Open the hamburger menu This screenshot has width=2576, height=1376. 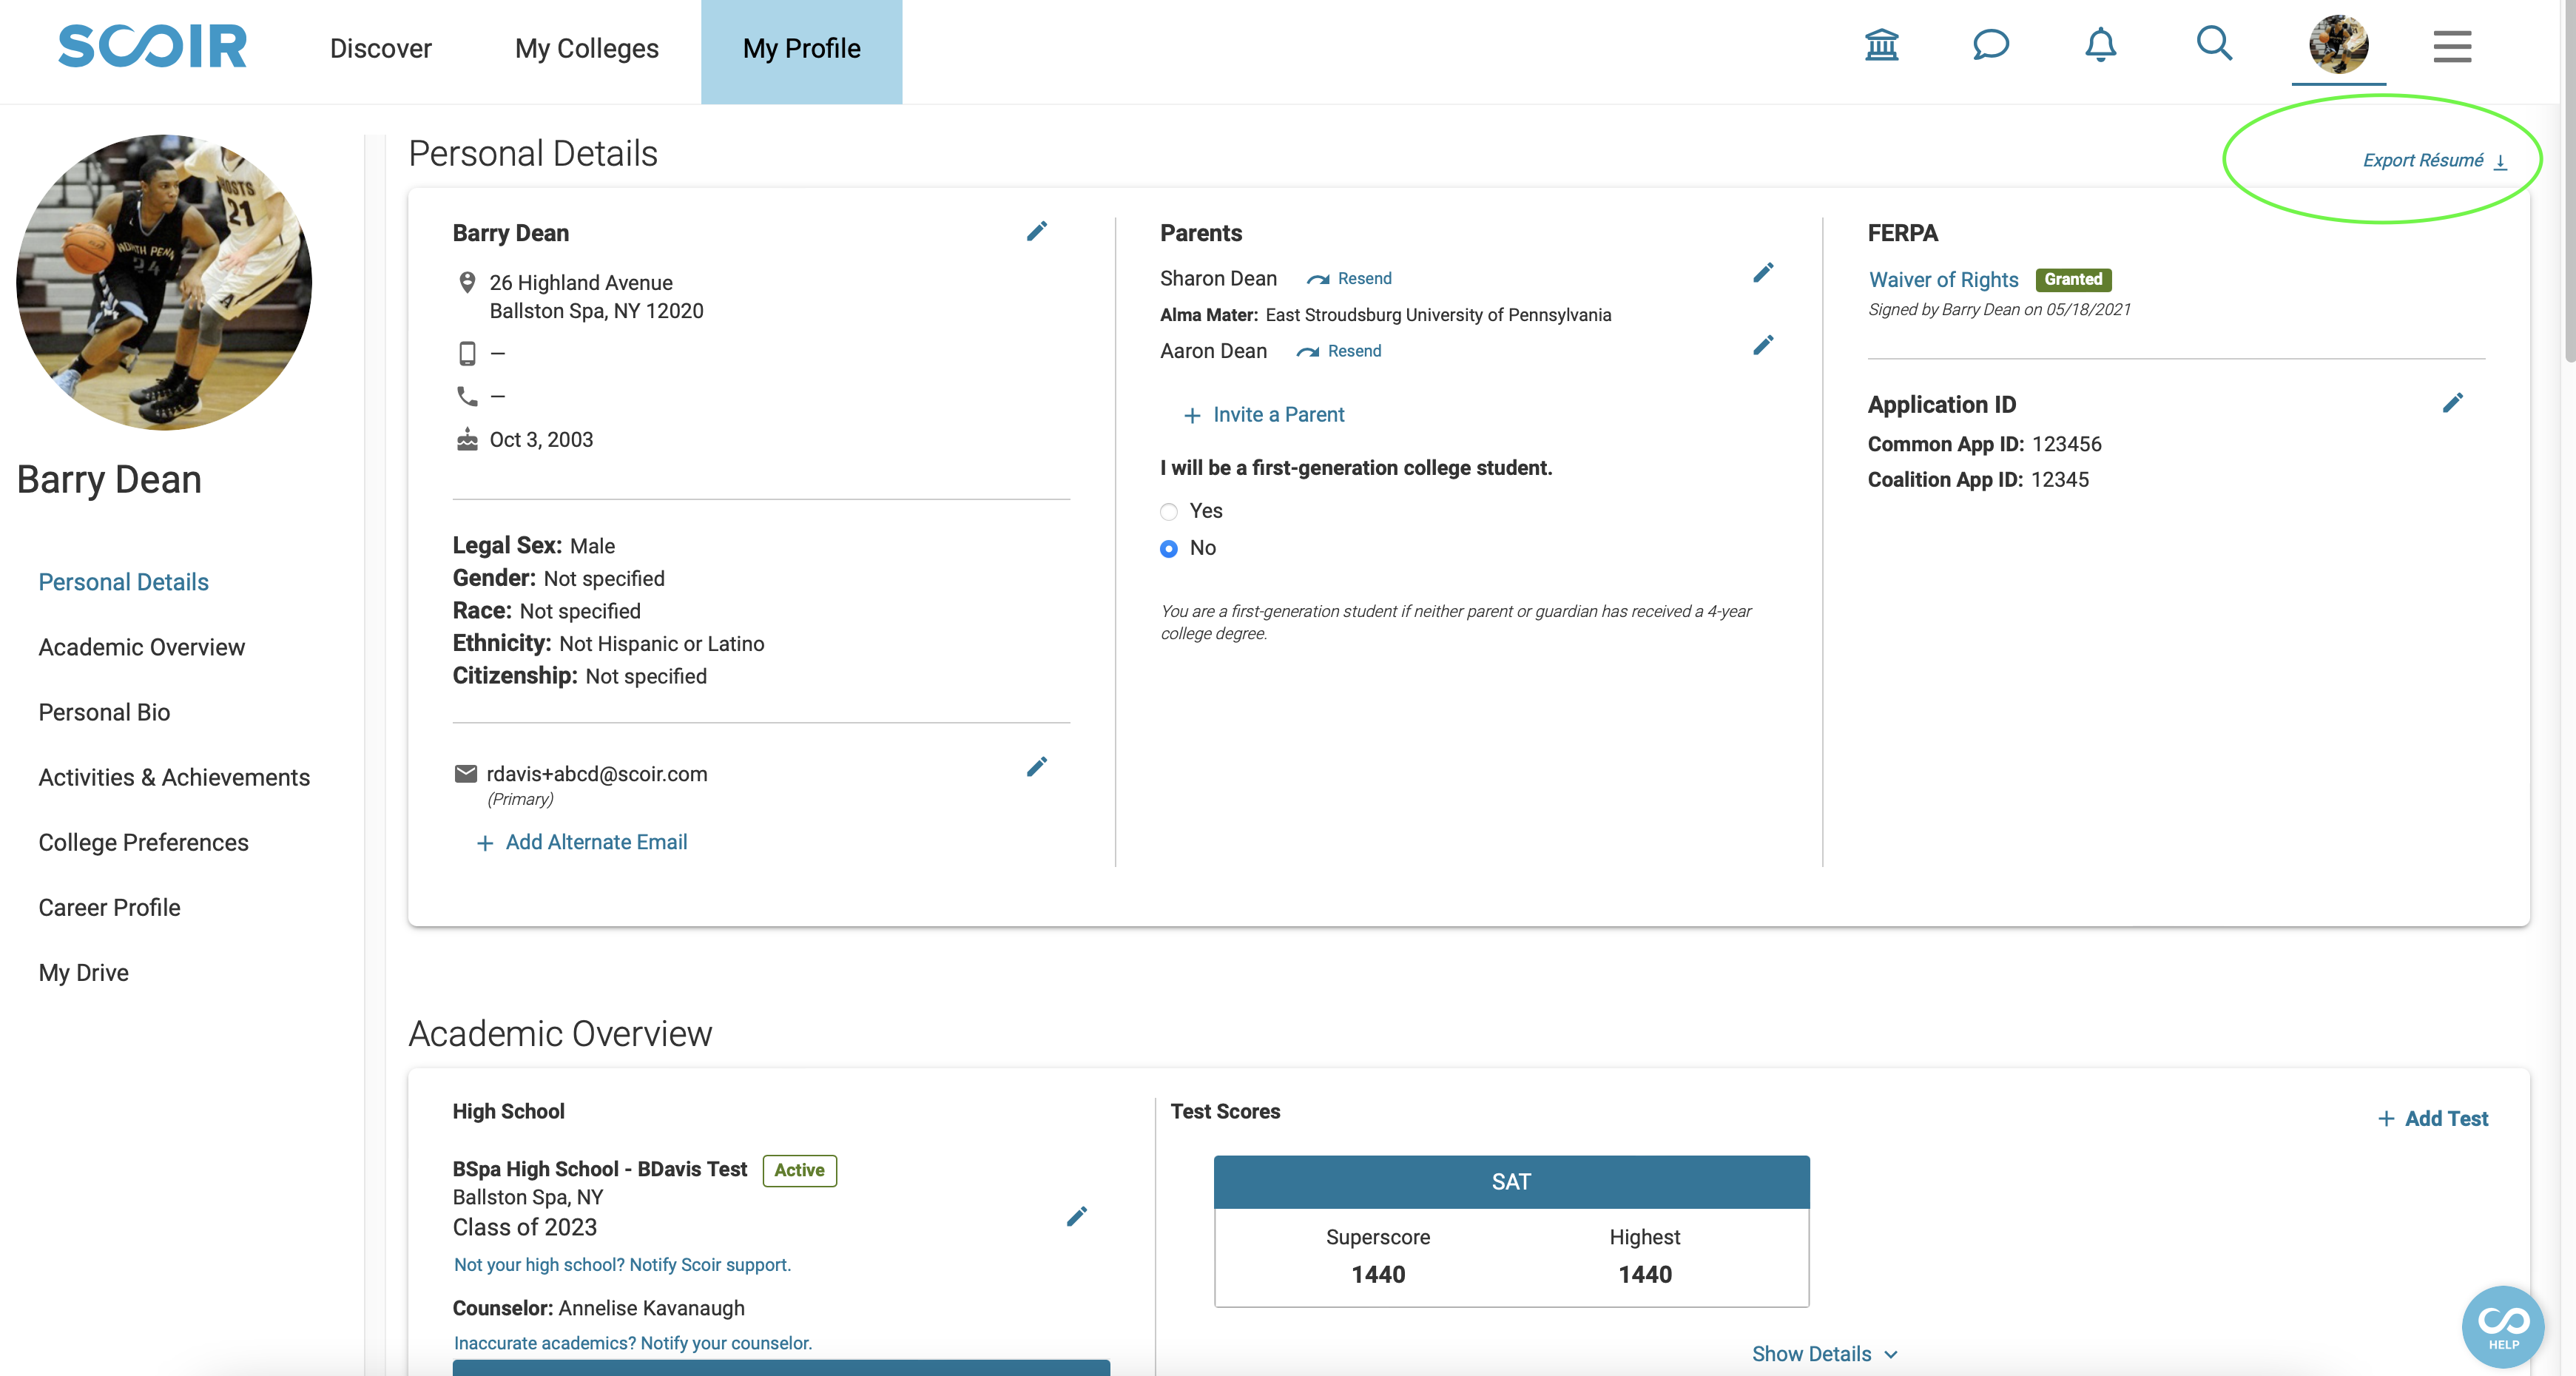click(2452, 46)
